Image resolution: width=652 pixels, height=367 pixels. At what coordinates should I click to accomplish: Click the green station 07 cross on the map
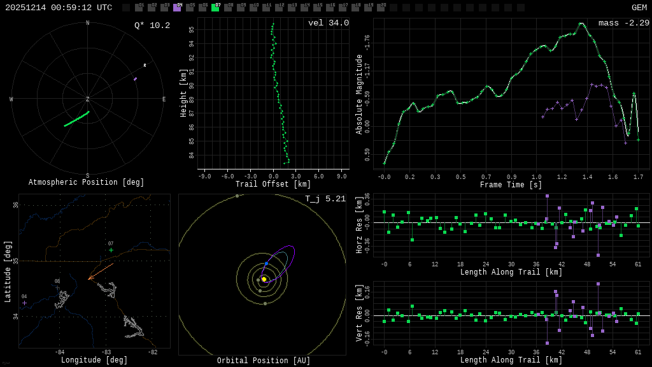[111, 250]
